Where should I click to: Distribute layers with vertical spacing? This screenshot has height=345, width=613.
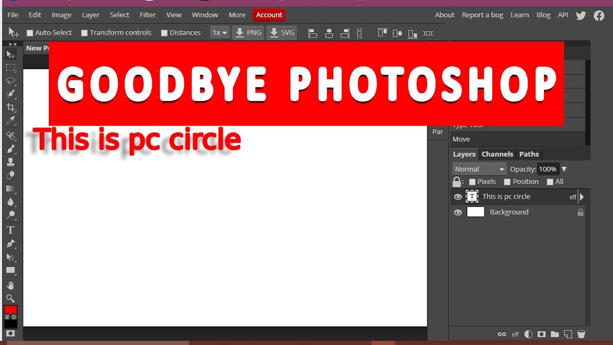(360, 33)
